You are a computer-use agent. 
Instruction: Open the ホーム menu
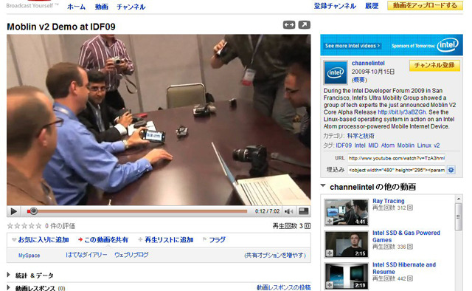76,7
